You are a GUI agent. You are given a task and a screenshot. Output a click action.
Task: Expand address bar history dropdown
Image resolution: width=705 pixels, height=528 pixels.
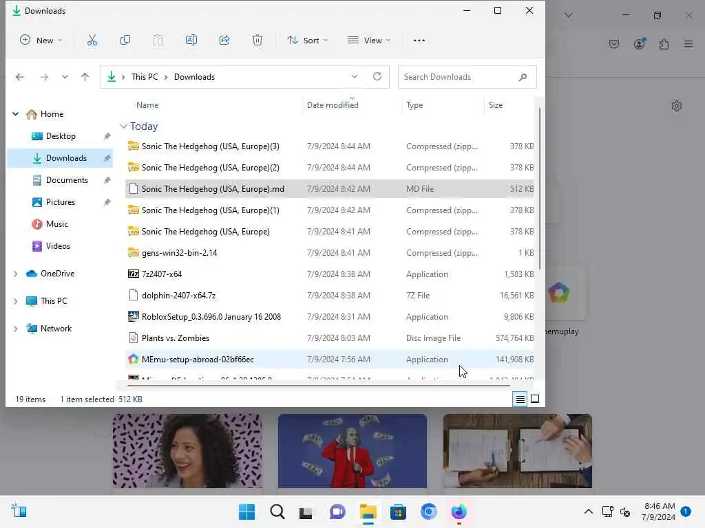click(x=355, y=77)
